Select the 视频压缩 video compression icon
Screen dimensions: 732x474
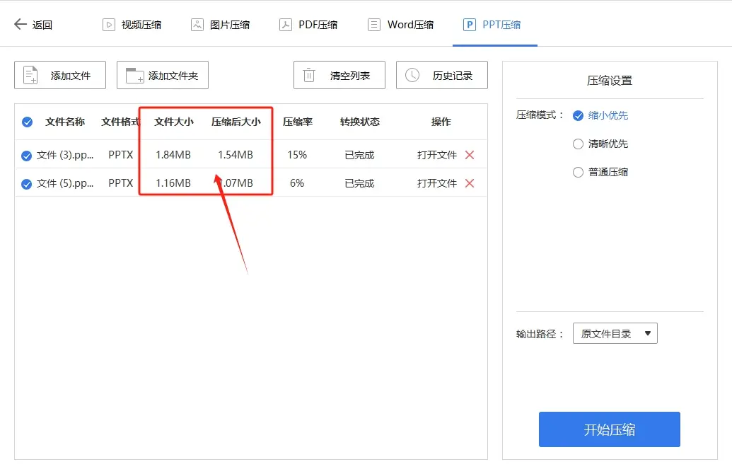(x=108, y=23)
